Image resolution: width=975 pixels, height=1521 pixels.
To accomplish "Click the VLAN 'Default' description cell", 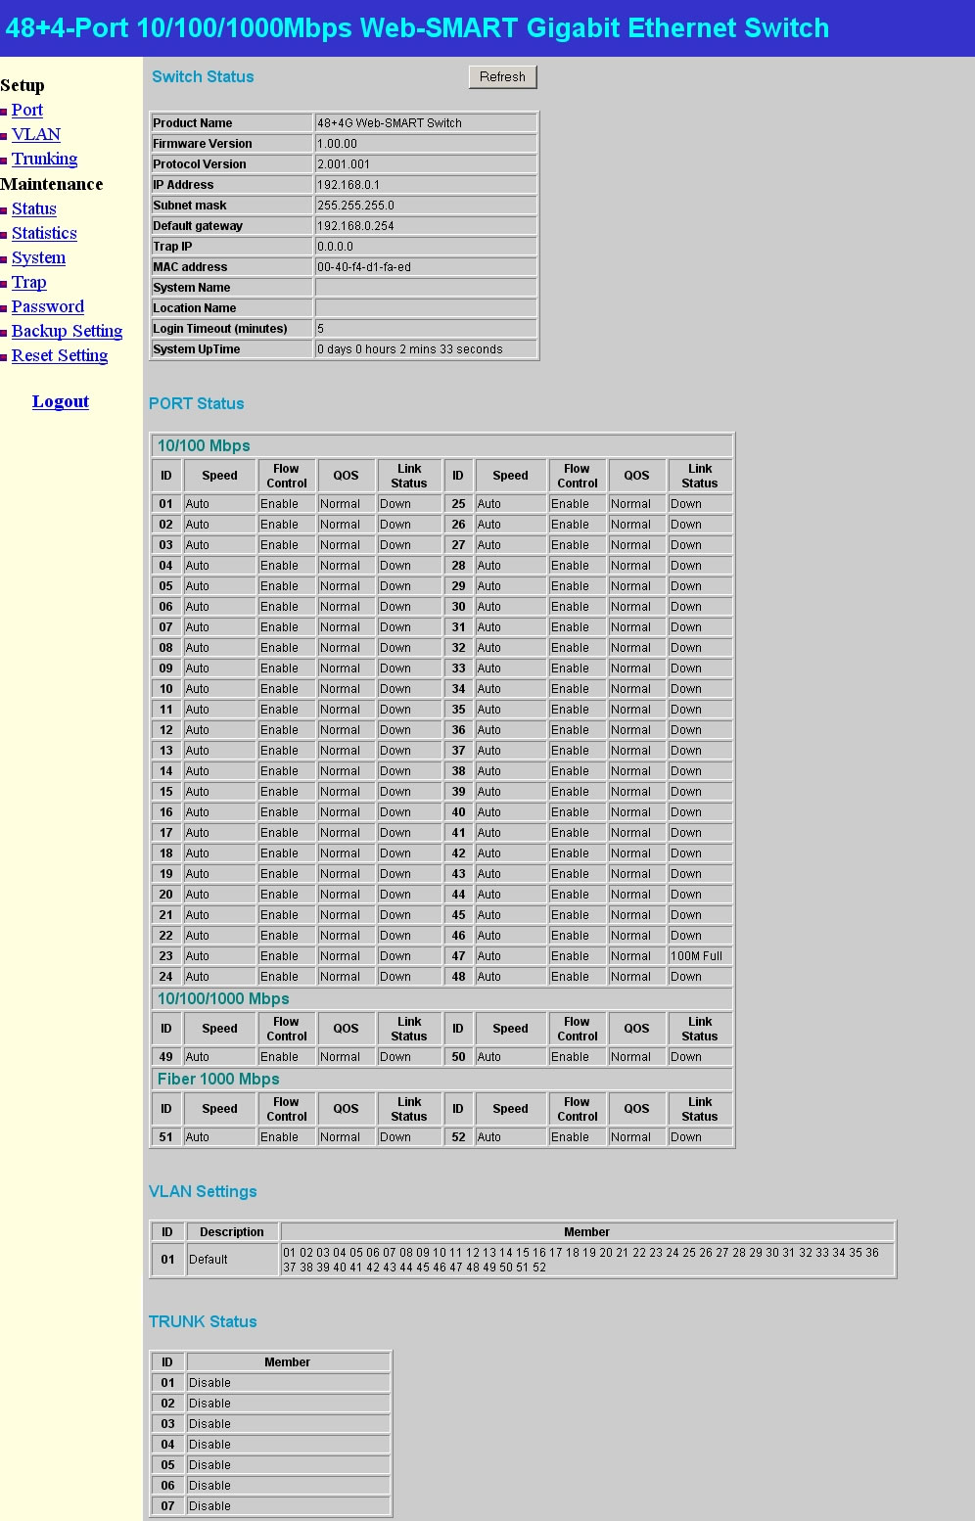I will tap(232, 1260).
